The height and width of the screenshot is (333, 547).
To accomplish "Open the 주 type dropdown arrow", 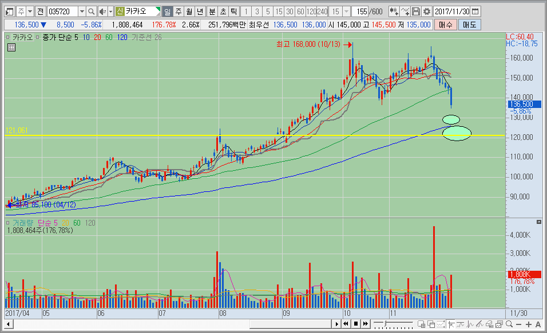I will click(30, 11).
